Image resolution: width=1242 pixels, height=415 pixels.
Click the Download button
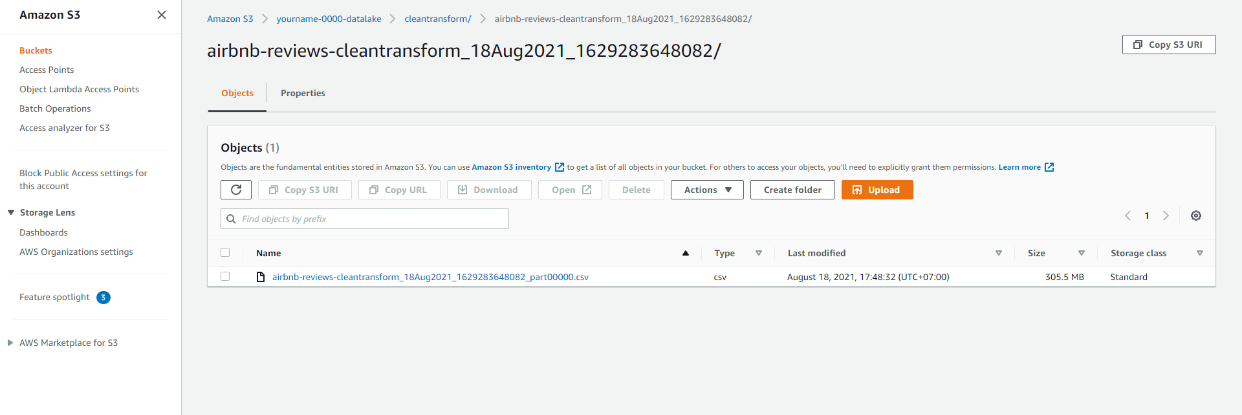pos(489,190)
